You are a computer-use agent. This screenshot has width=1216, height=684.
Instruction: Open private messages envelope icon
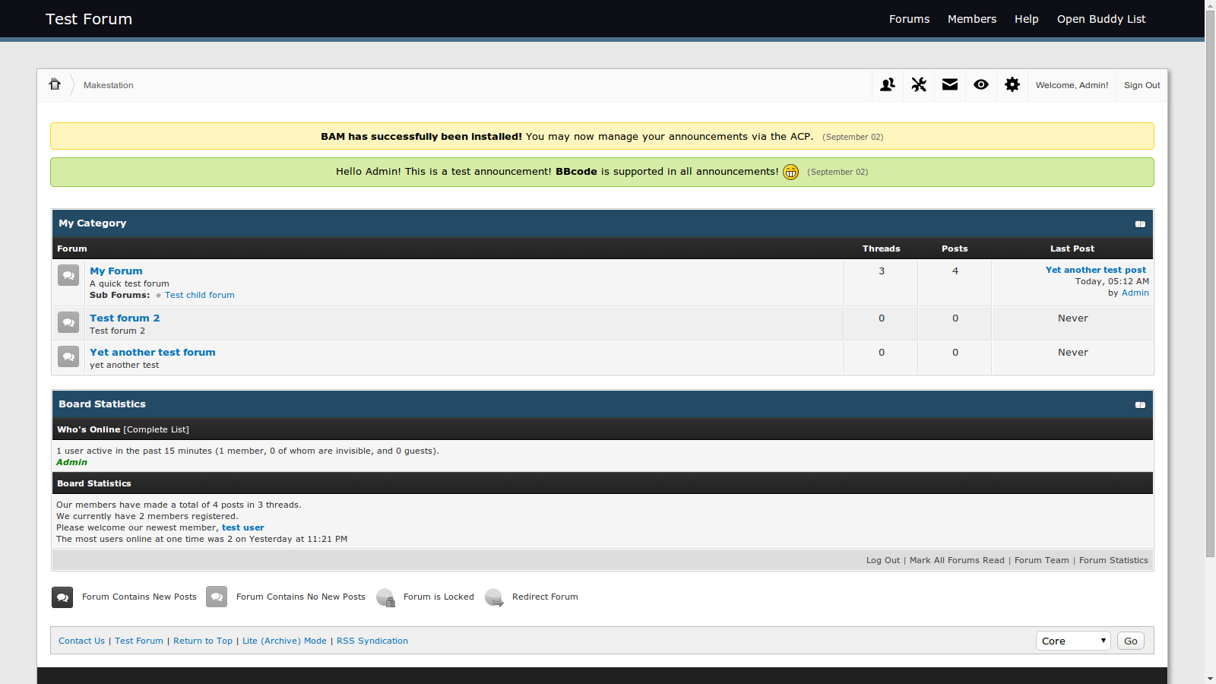coord(950,85)
